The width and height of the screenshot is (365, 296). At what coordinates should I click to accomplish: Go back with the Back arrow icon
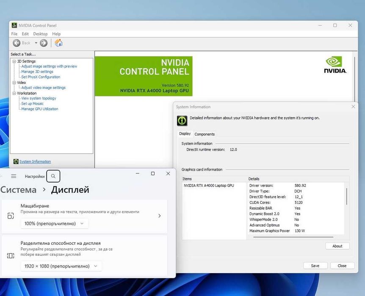[17, 43]
